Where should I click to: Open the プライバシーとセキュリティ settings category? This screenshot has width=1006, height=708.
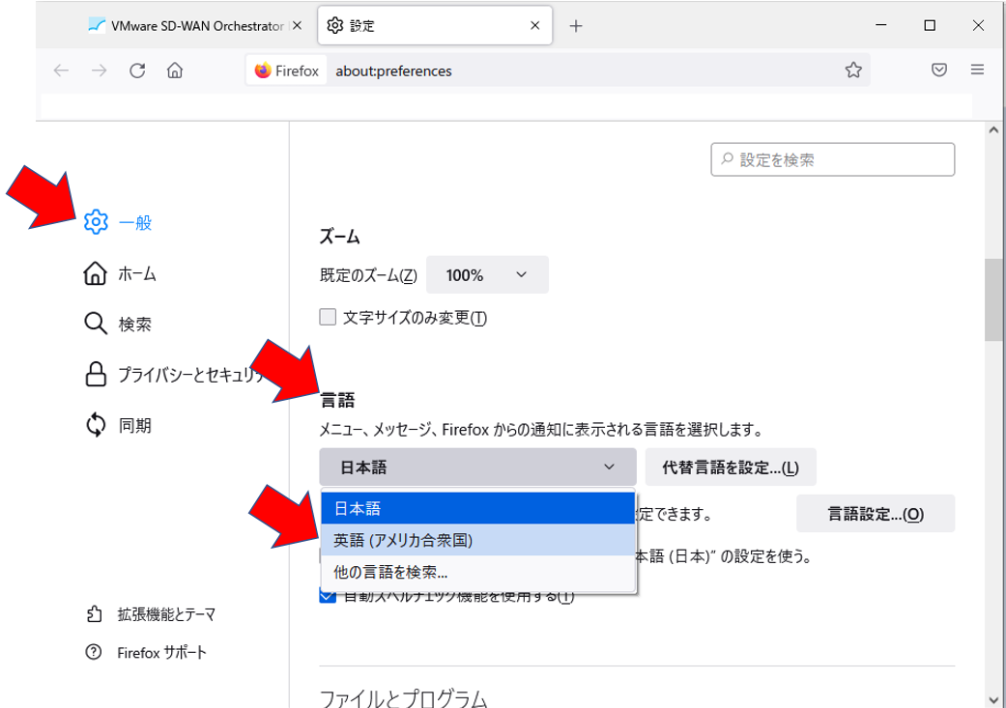pos(175,375)
